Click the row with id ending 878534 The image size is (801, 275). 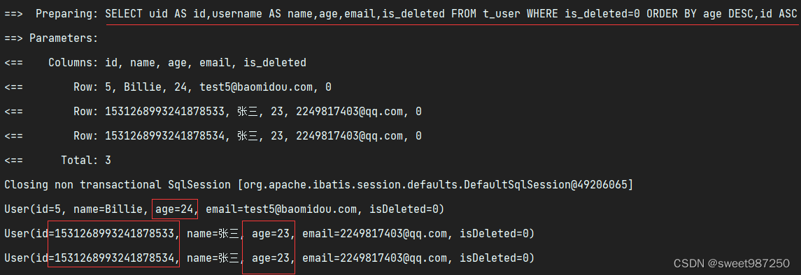click(x=213, y=136)
